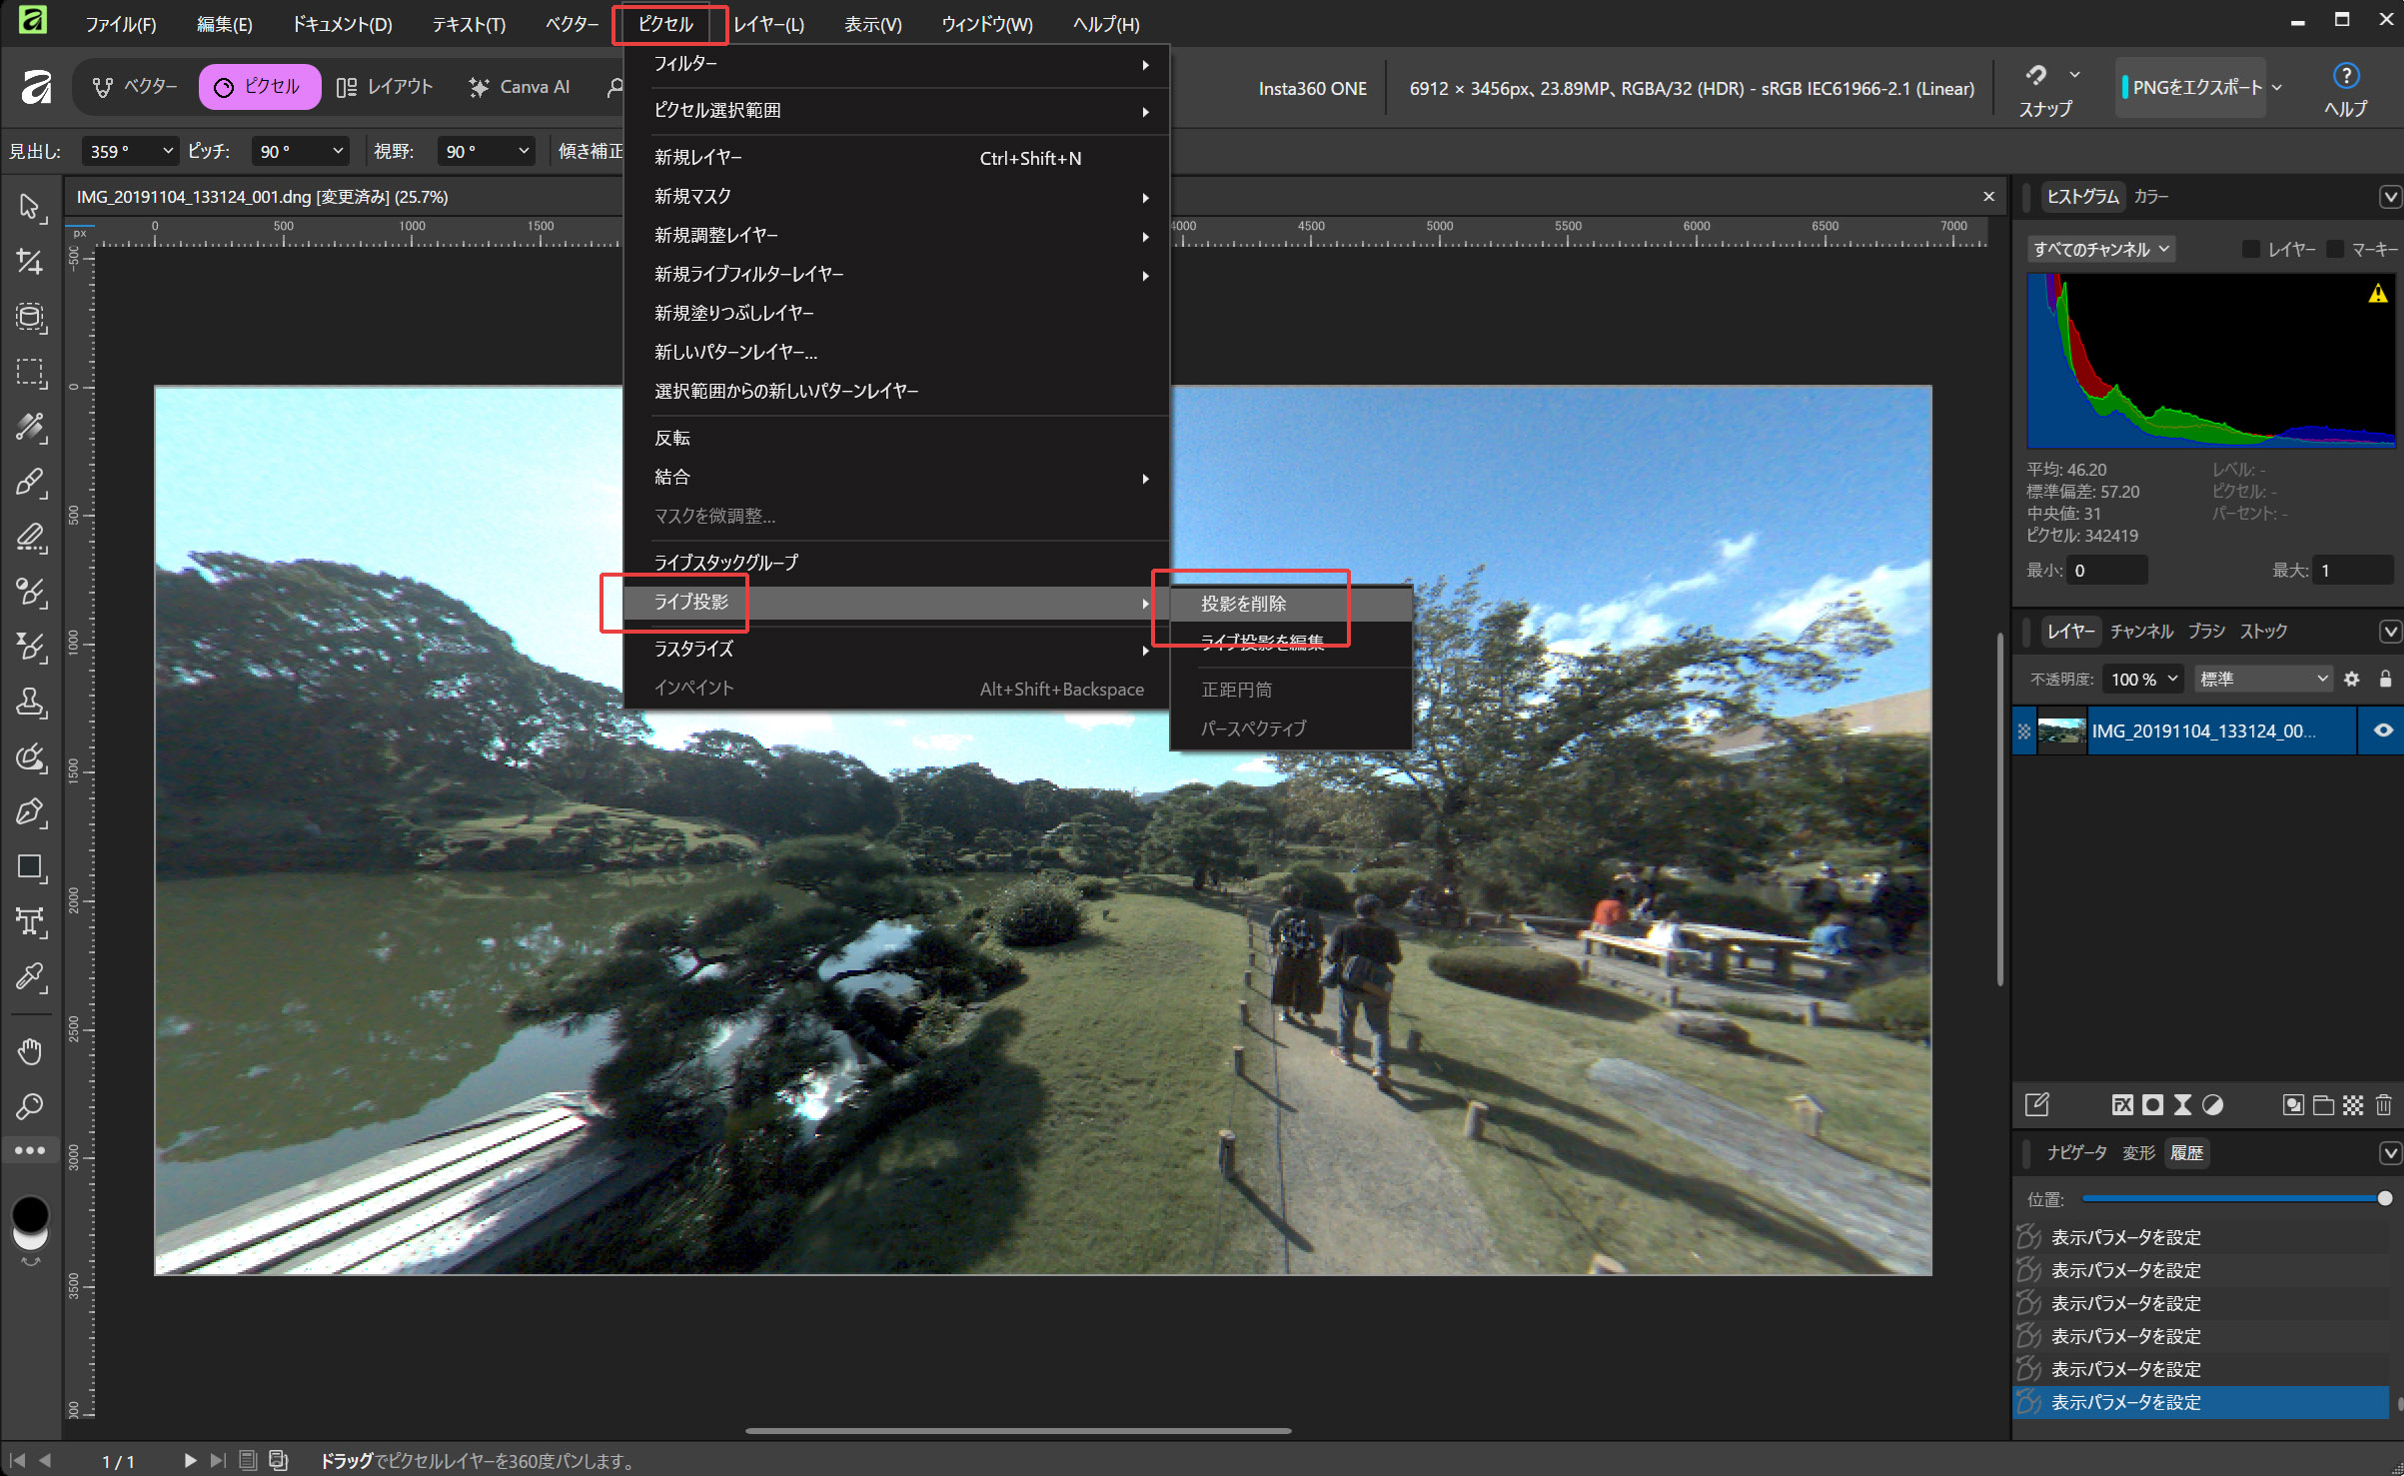Image resolution: width=2404 pixels, height=1476 pixels.
Task: Open the すべてのチャンネル dropdown
Action: (2100, 249)
